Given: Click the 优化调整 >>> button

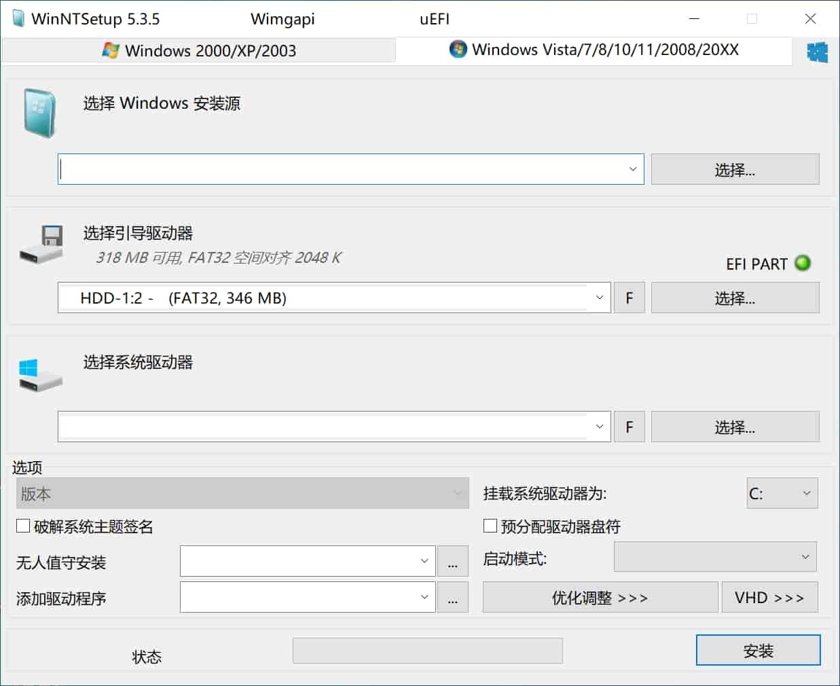Looking at the screenshot, I should tap(600, 597).
